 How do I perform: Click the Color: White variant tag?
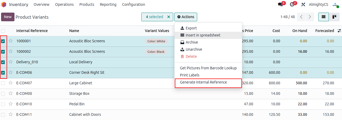[156, 41]
